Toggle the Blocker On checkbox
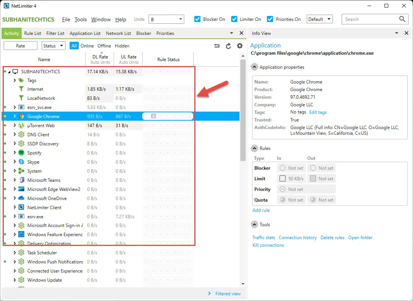The height and width of the screenshot is (301, 413). click(197, 19)
